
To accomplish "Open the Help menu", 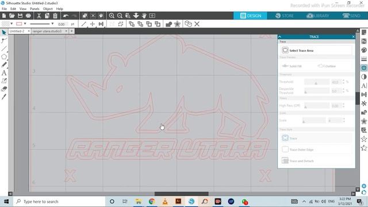I will click(x=59, y=9).
